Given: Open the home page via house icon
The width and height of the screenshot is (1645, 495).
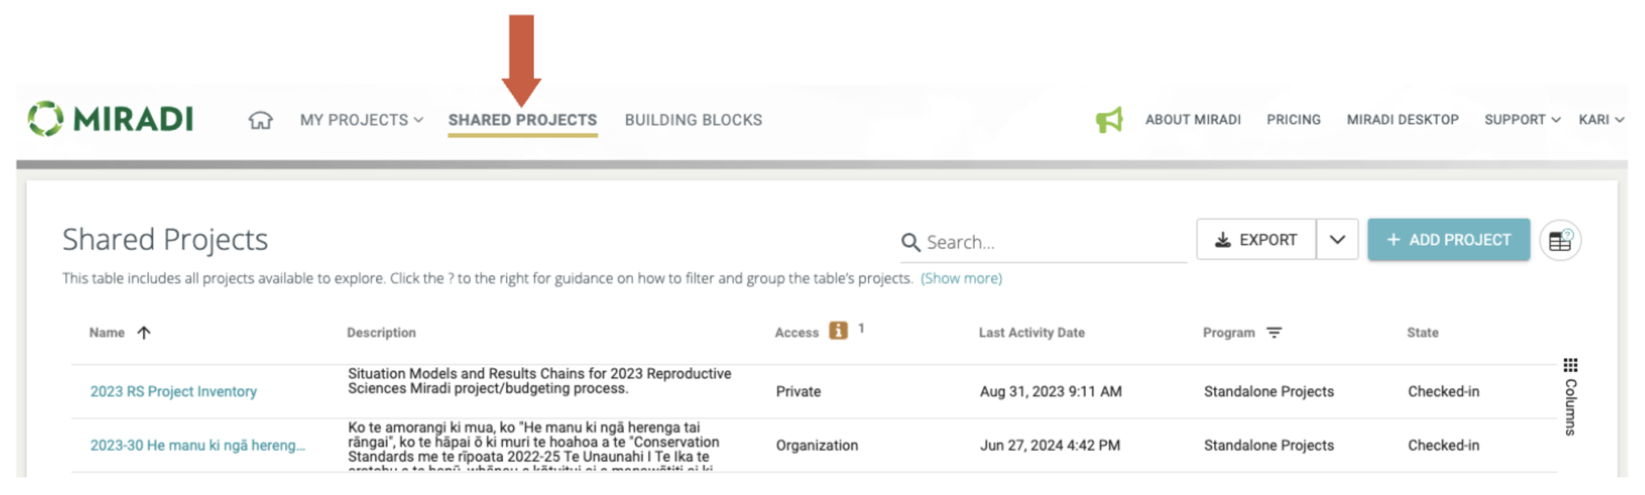Looking at the screenshot, I should click(x=262, y=120).
